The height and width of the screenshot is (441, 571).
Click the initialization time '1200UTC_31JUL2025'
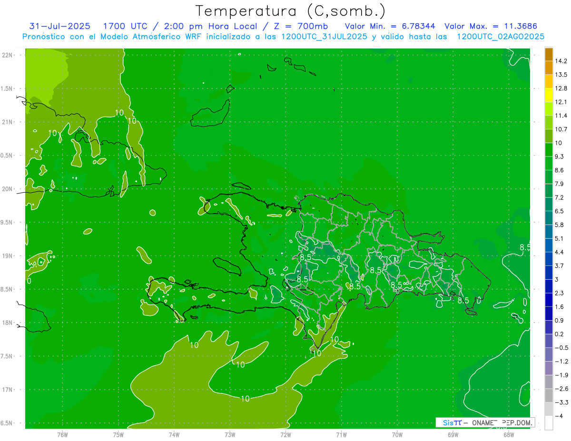tap(325, 37)
